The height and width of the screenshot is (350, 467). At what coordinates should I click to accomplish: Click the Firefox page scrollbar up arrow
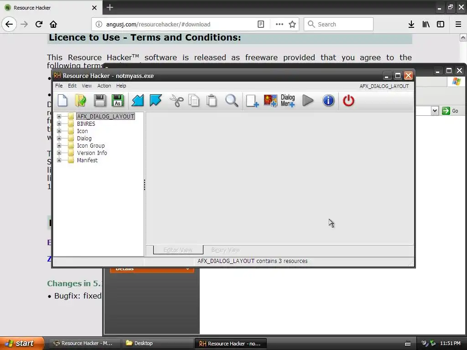click(x=463, y=37)
